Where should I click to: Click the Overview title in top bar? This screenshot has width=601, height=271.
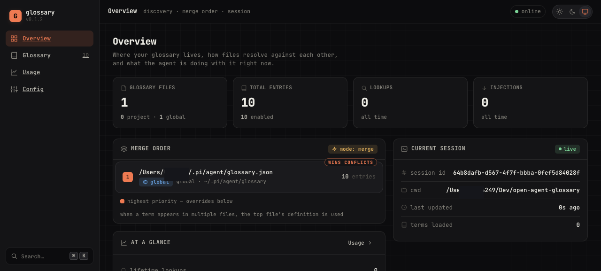pyautogui.click(x=123, y=11)
